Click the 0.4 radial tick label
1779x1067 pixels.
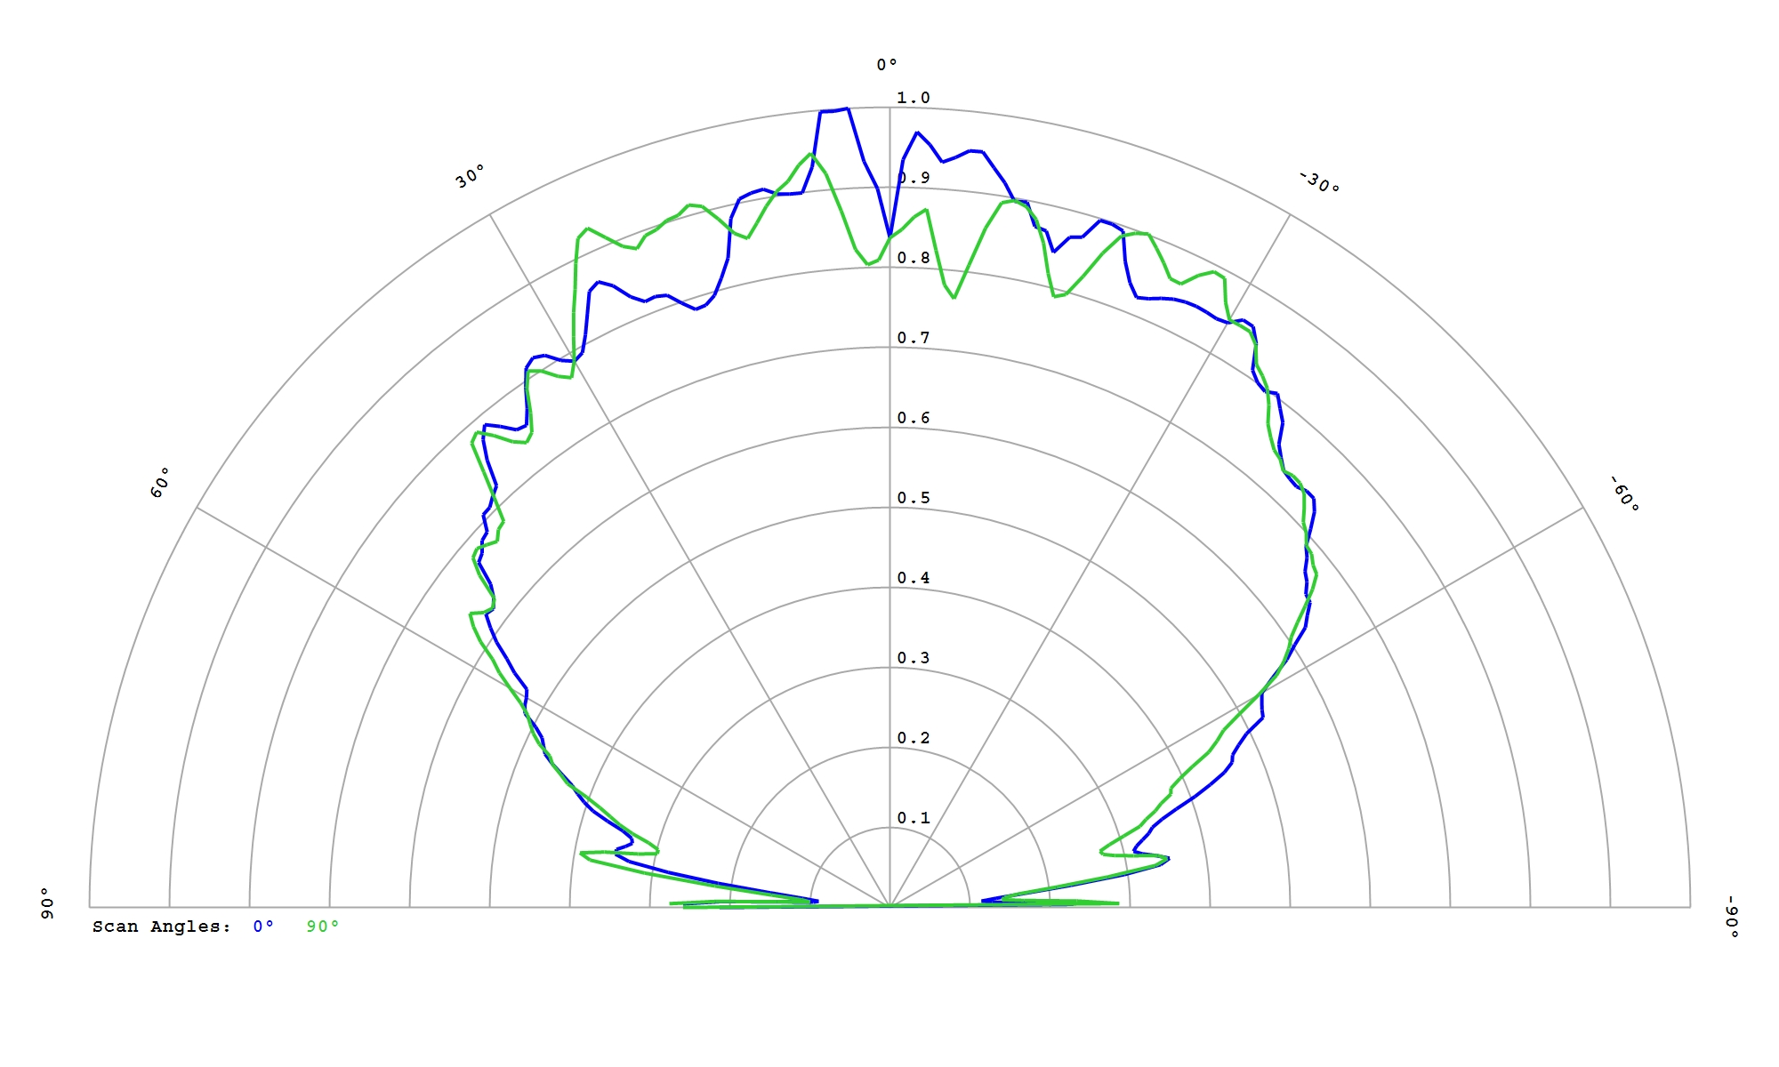914,578
